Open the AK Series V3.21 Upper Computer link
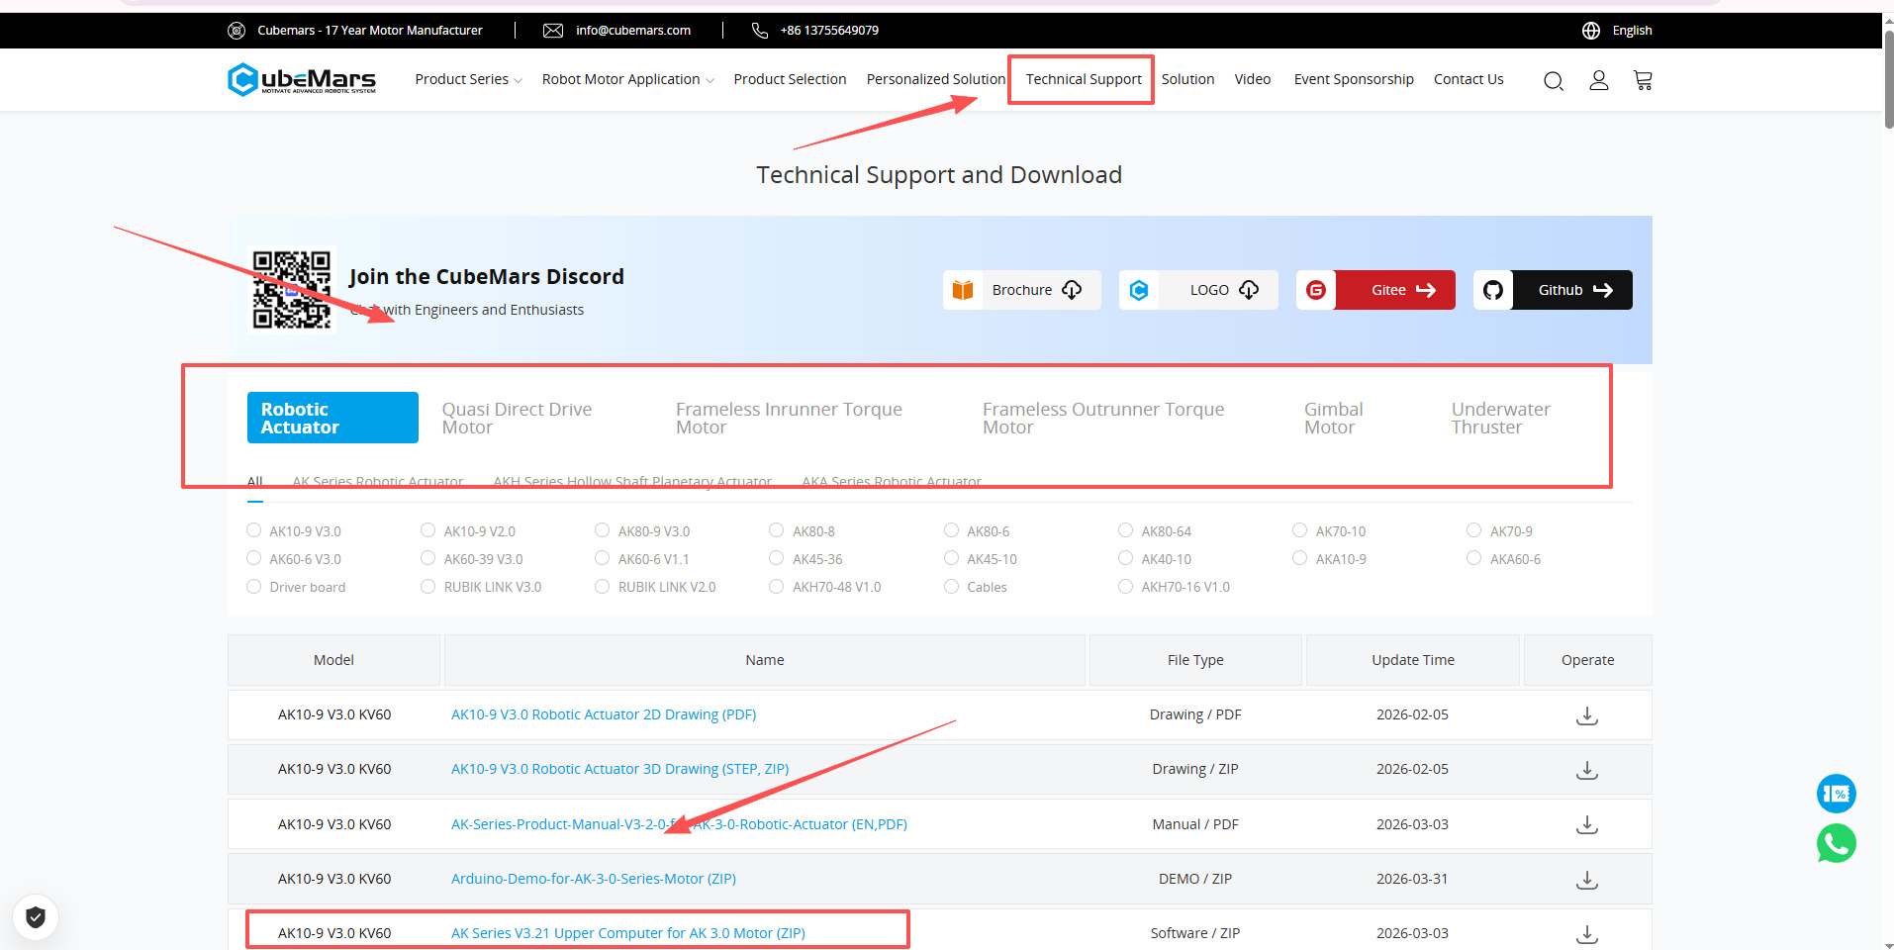This screenshot has width=1894, height=950. point(627,932)
